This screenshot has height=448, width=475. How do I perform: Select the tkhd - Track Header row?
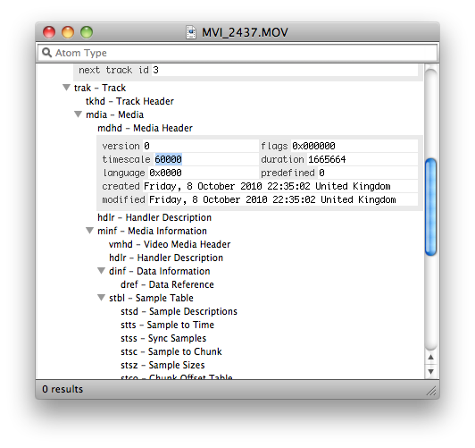[129, 101]
